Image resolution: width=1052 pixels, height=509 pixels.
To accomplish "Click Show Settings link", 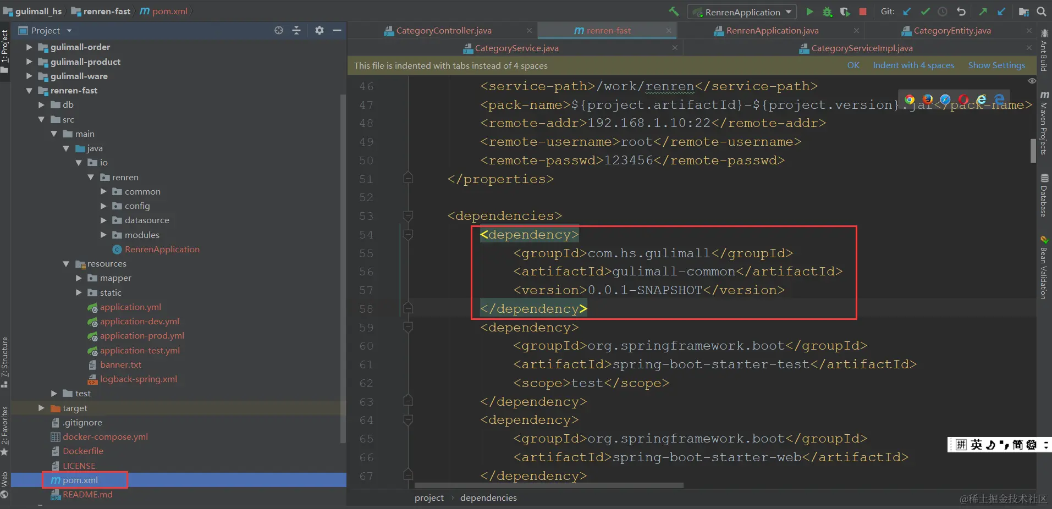I will click(x=996, y=65).
